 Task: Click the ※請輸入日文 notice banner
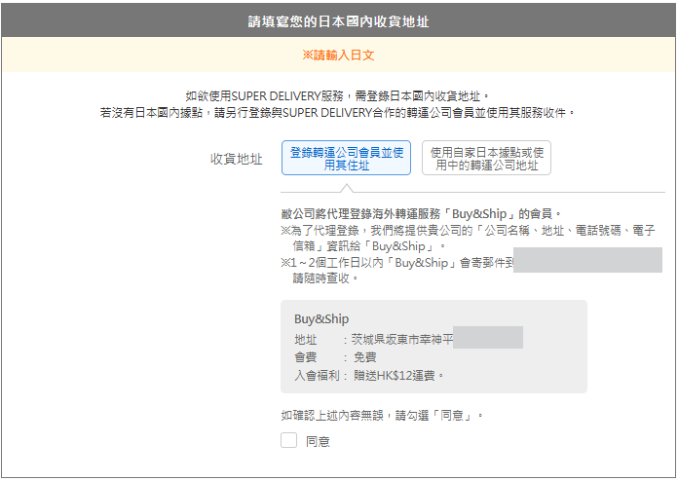(x=338, y=55)
